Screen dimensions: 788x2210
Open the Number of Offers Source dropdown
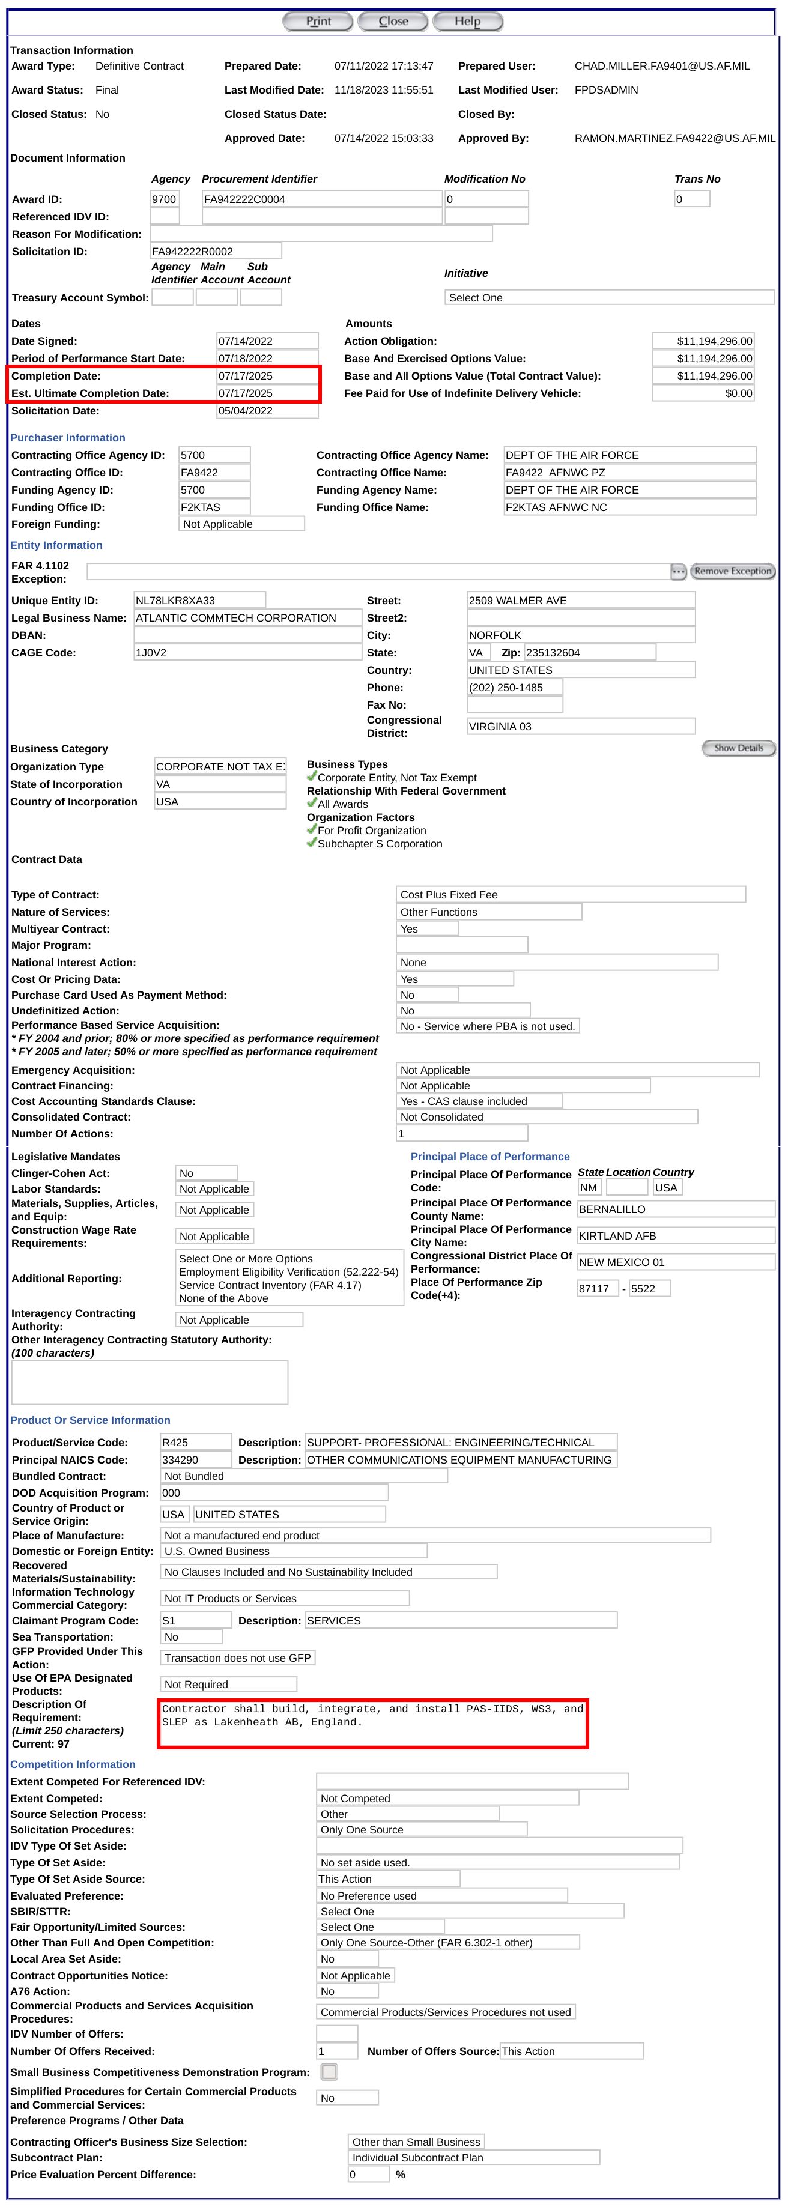pyautogui.click(x=572, y=2051)
